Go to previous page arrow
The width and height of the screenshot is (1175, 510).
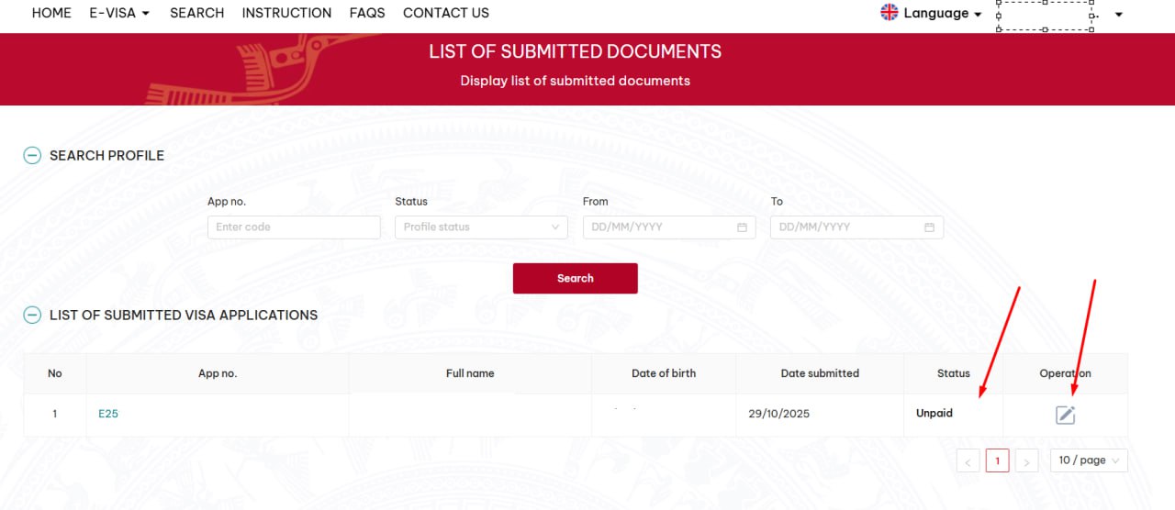pos(968,461)
